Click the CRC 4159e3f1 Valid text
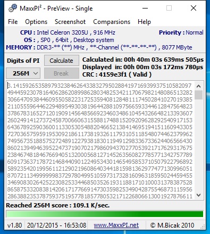The width and height of the screenshot is (210, 234). click(x=117, y=74)
